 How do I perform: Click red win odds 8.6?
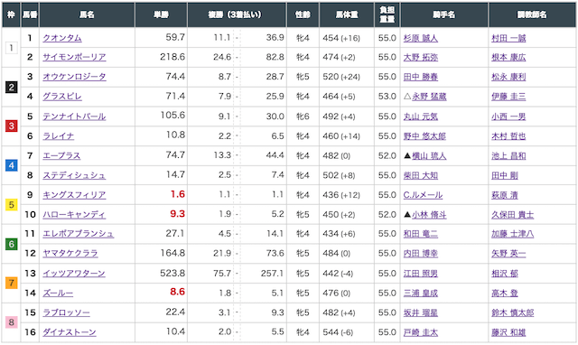(177, 292)
